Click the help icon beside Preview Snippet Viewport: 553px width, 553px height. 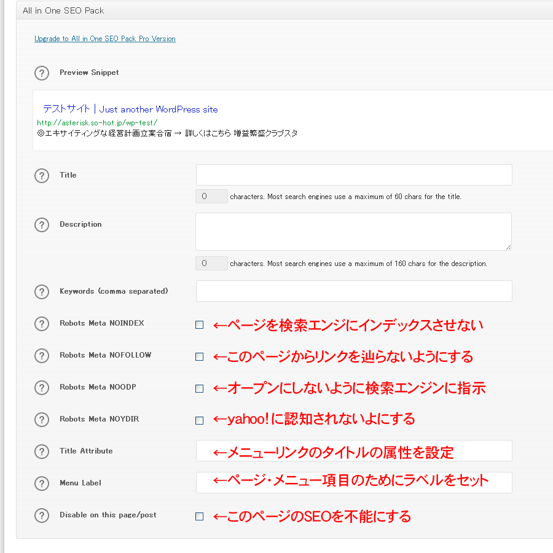tap(41, 73)
